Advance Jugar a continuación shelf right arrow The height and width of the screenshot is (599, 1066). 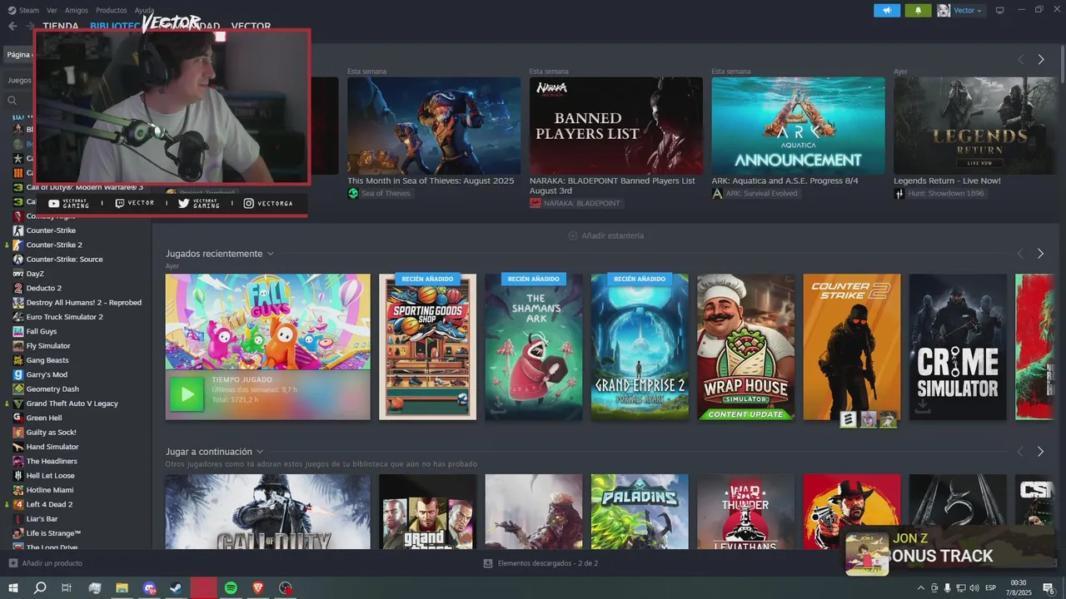point(1041,452)
